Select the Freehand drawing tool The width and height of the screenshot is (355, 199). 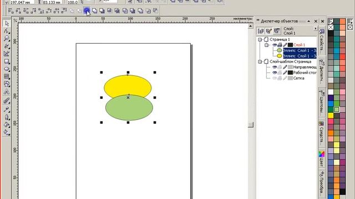(x=7, y=46)
